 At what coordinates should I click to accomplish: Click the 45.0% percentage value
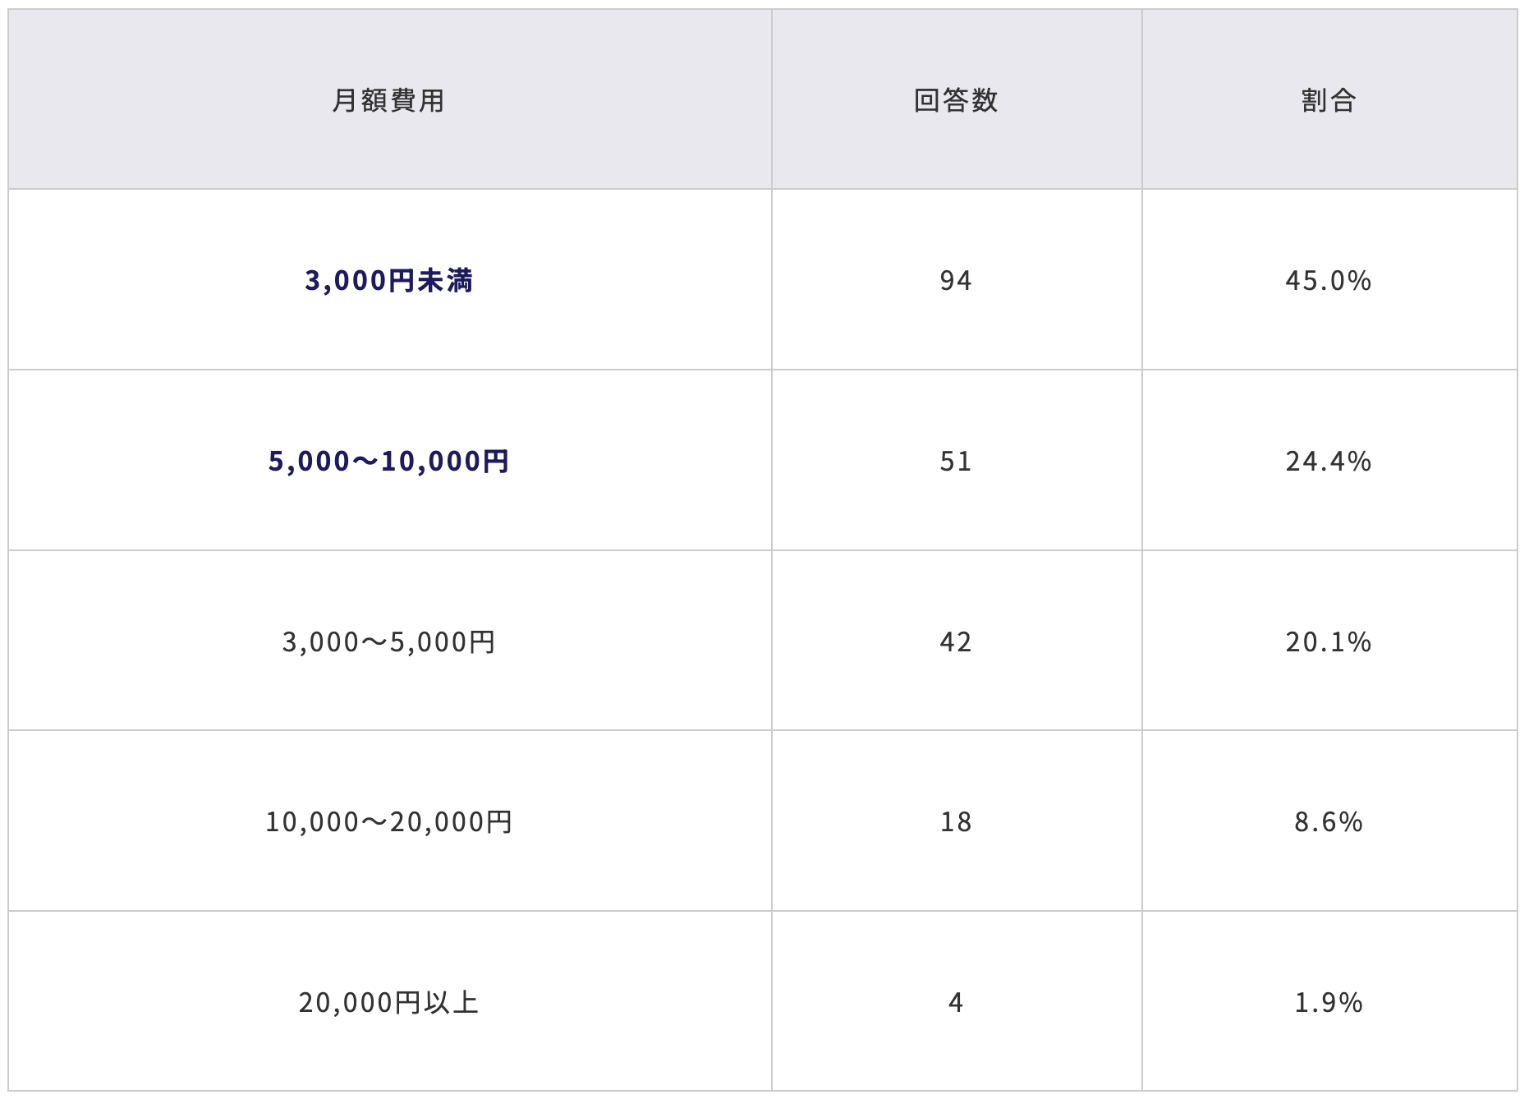(x=1329, y=281)
